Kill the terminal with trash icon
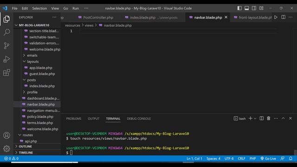The height and width of the screenshot is (167, 297). pyautogui.click(x=269, y=118)
